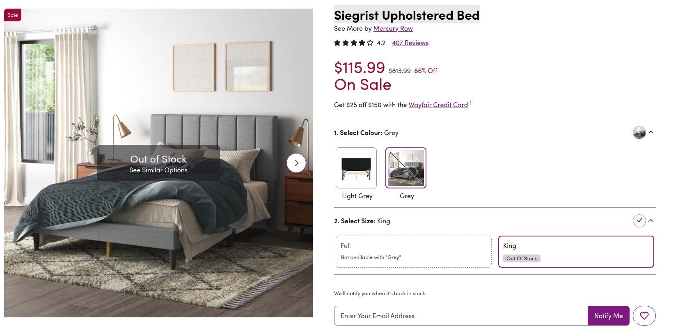
Task: Open the Wayfair Credit Card details
Action: tap(438, 105)
